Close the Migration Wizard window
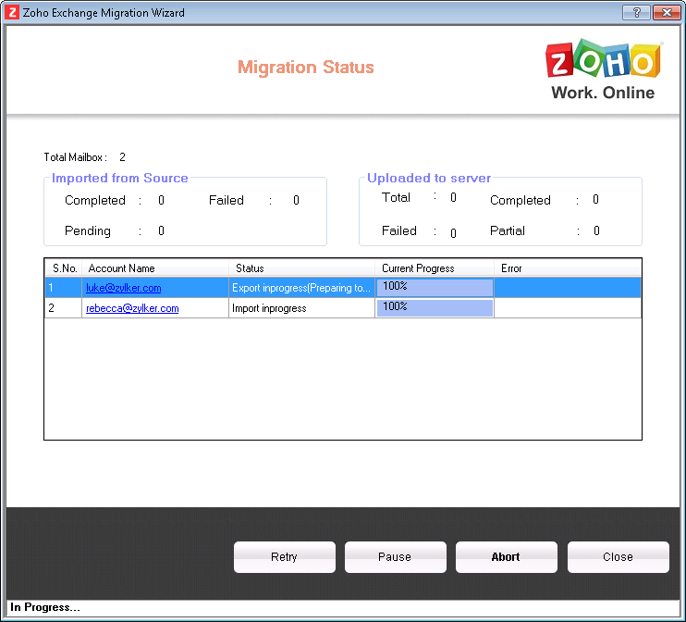This screenshot has height=622, width=686. [666, 13]
